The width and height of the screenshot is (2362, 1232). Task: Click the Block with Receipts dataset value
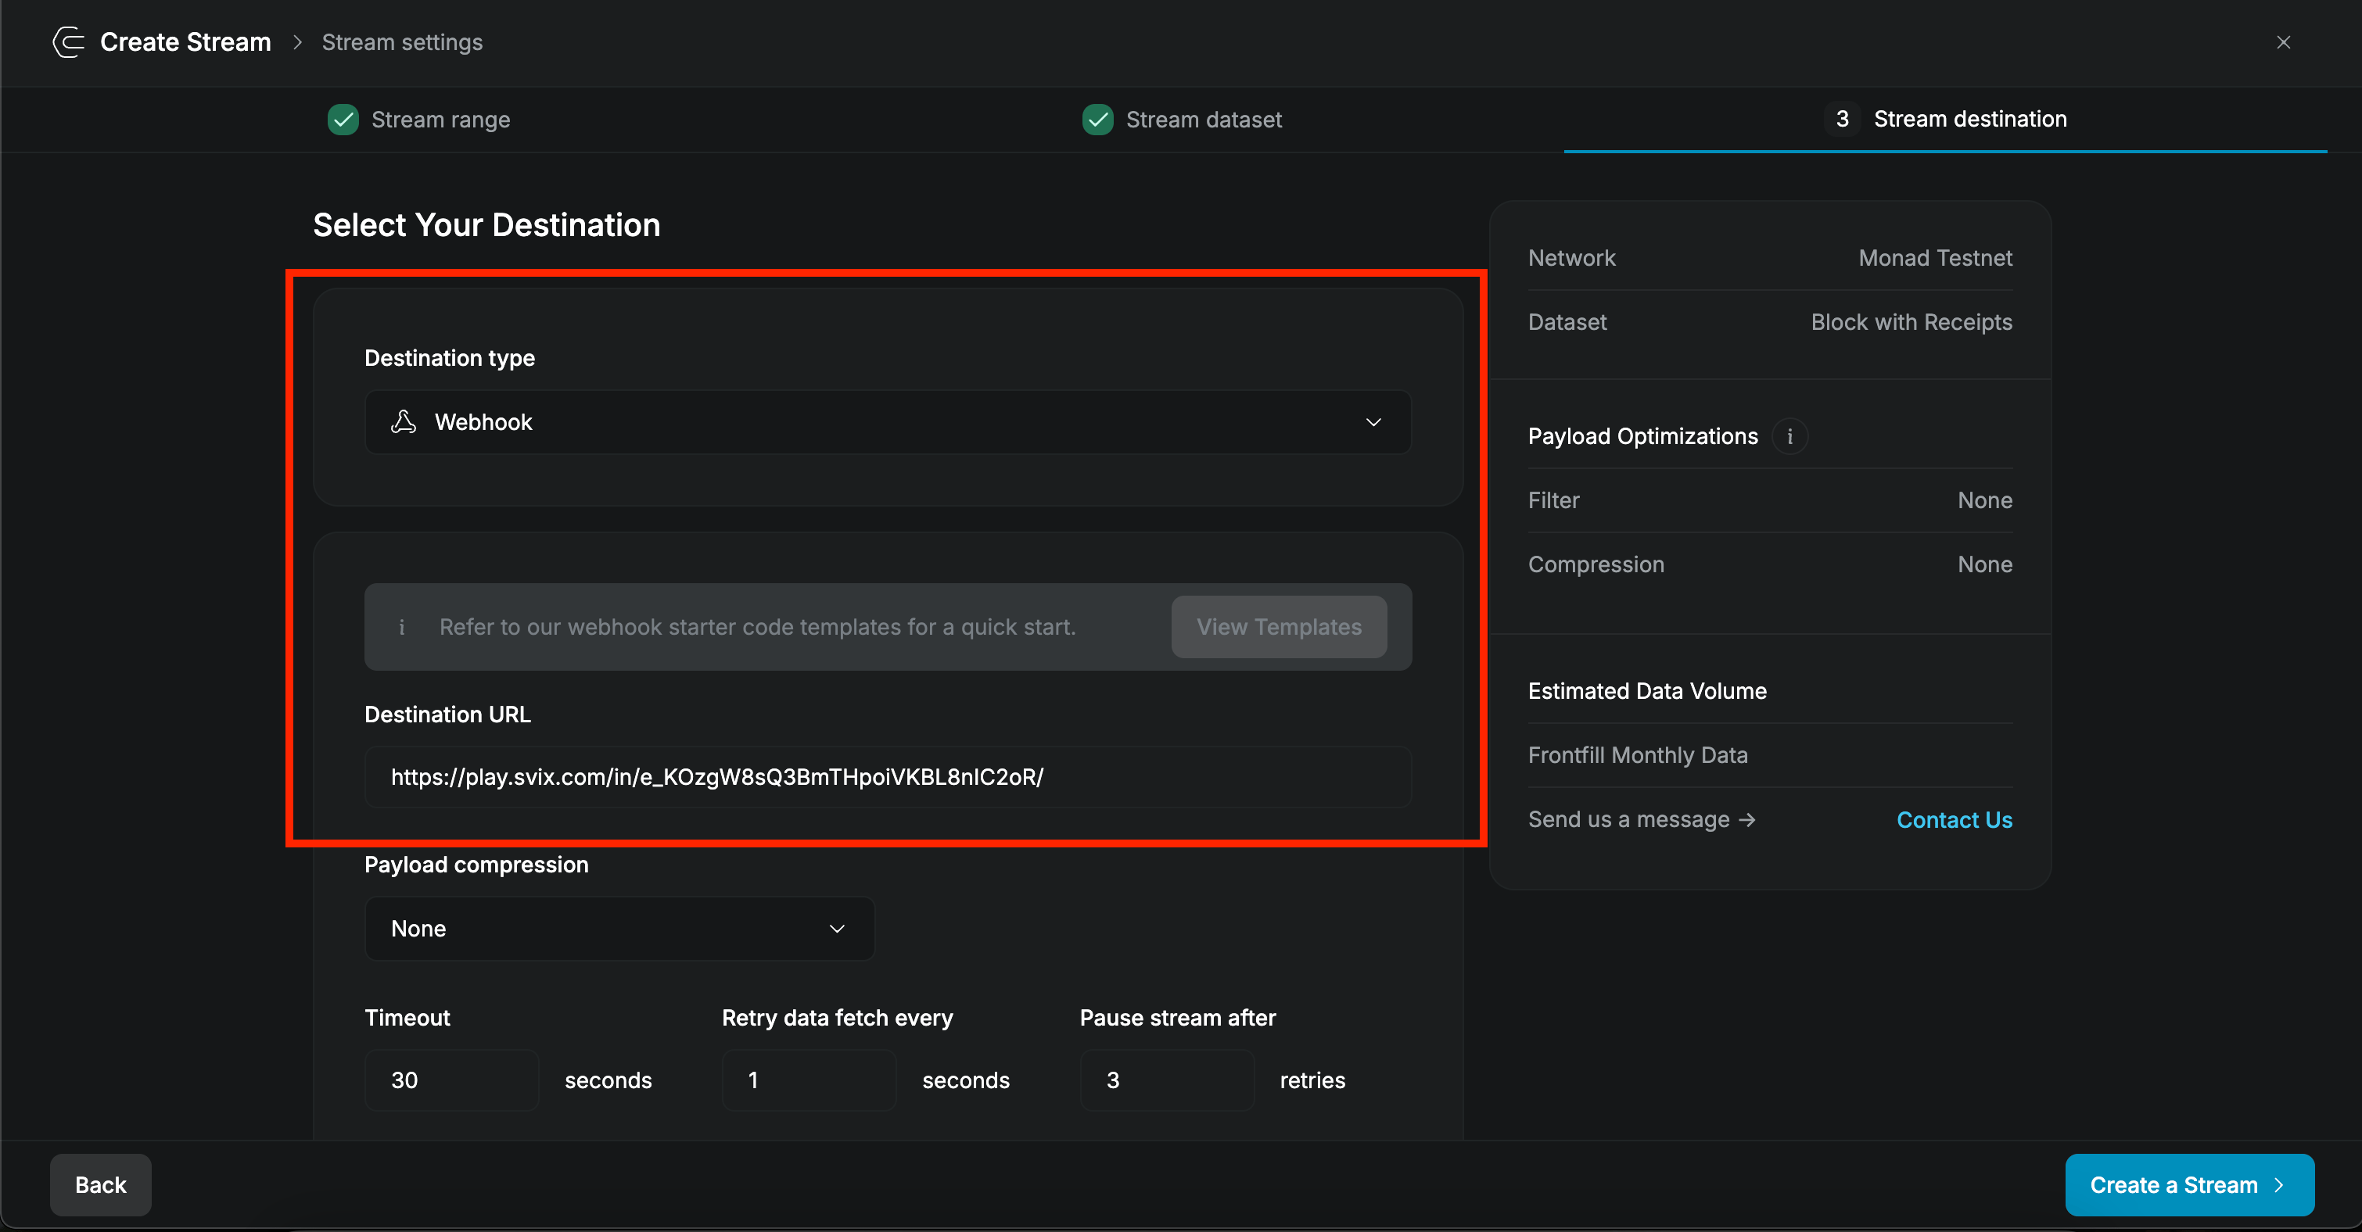point(1911,323)
